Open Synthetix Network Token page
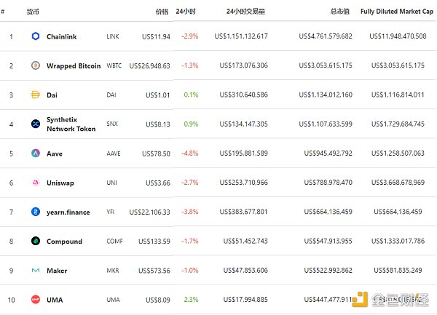 click(71, 124)
